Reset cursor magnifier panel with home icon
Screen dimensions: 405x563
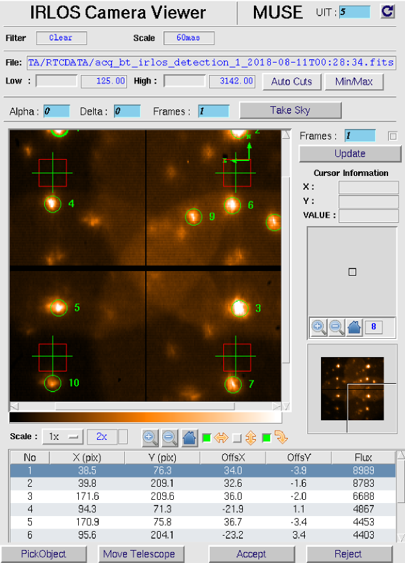click(x=354, y=327)
